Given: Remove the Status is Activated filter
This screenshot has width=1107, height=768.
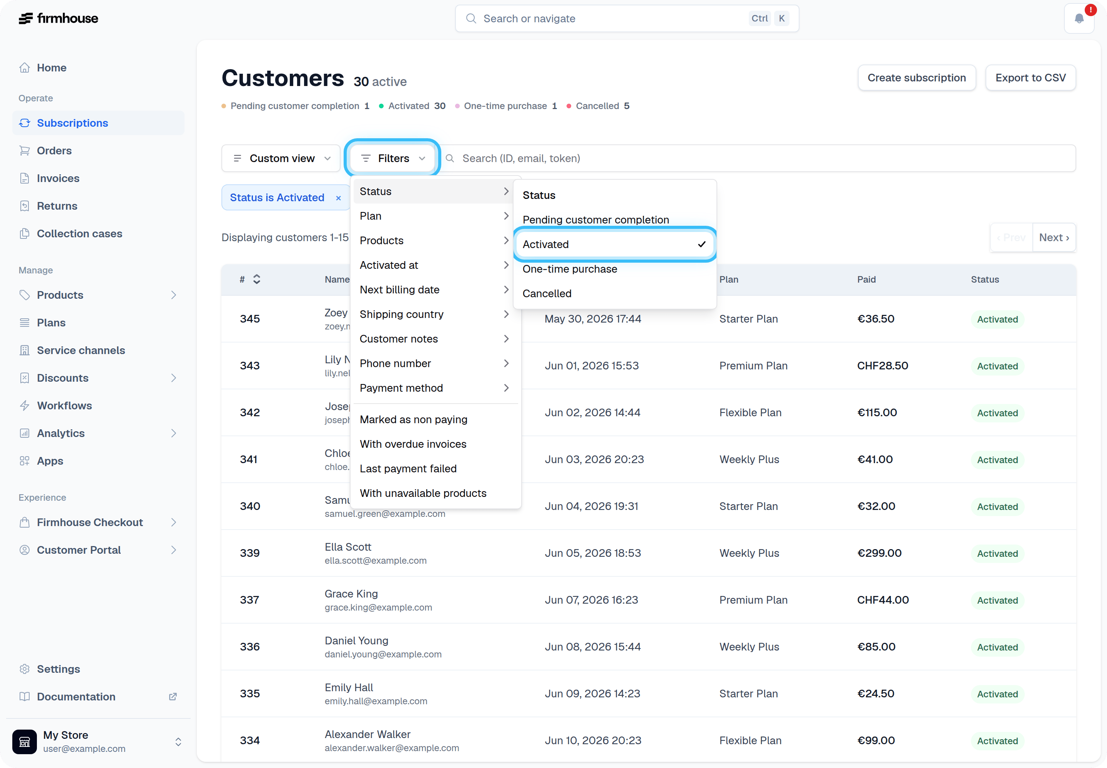Looking at the screenshot, I should (339, 198).
